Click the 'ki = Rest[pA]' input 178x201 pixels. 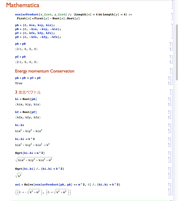point(26,99)
